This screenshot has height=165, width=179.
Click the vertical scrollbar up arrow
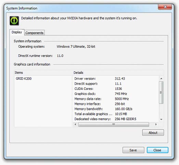[161, 79]
